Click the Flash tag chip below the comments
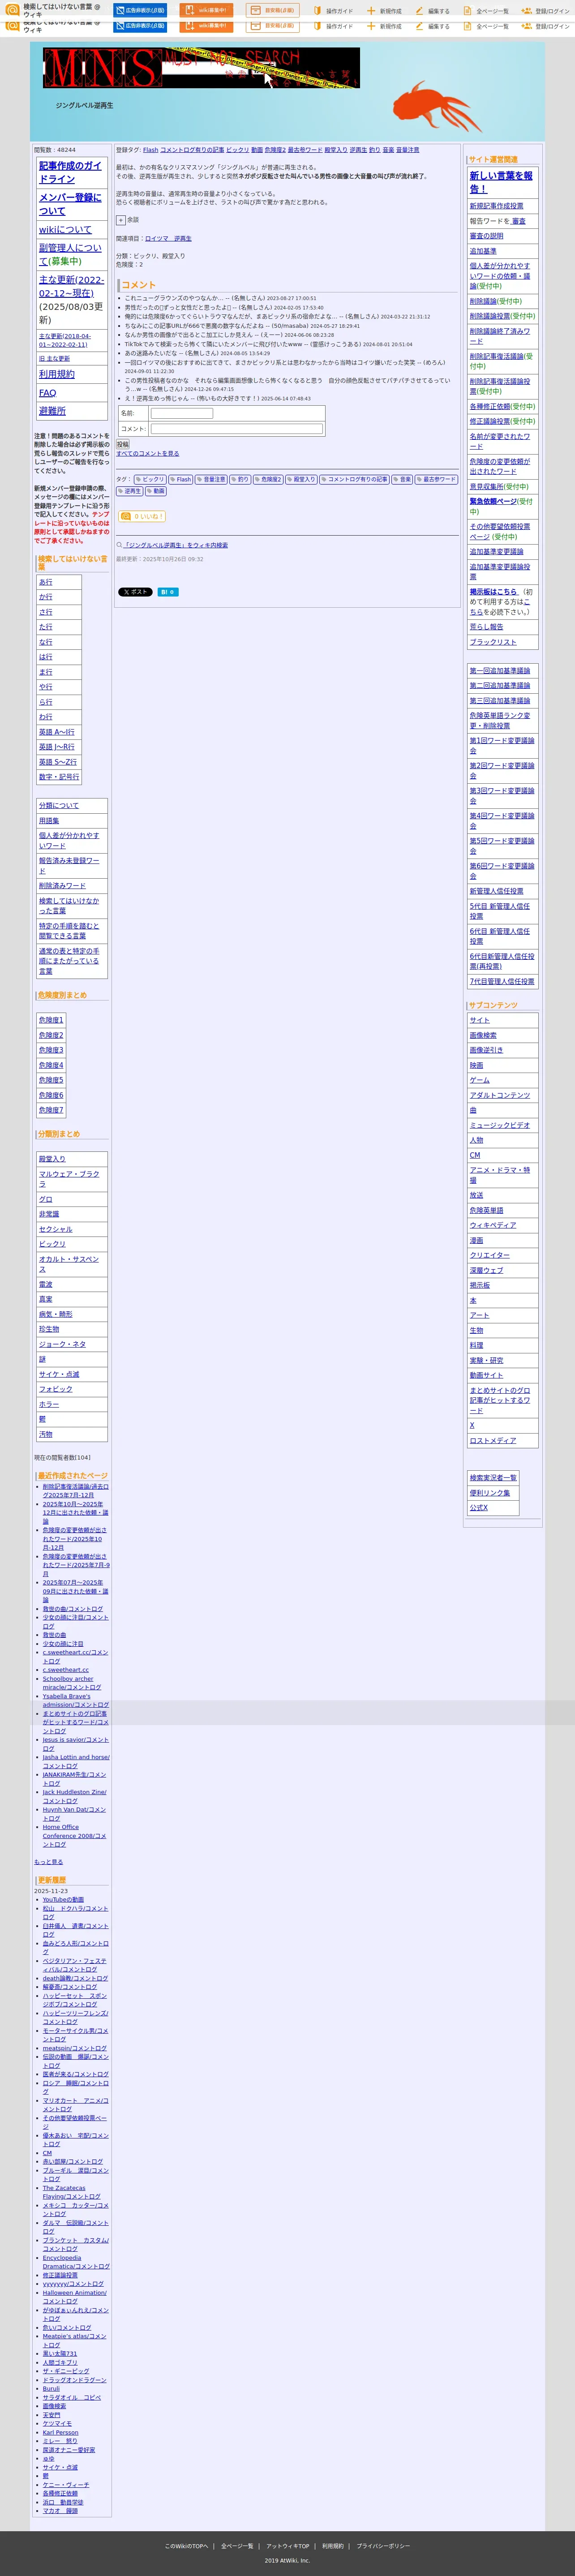 (181, 479)
